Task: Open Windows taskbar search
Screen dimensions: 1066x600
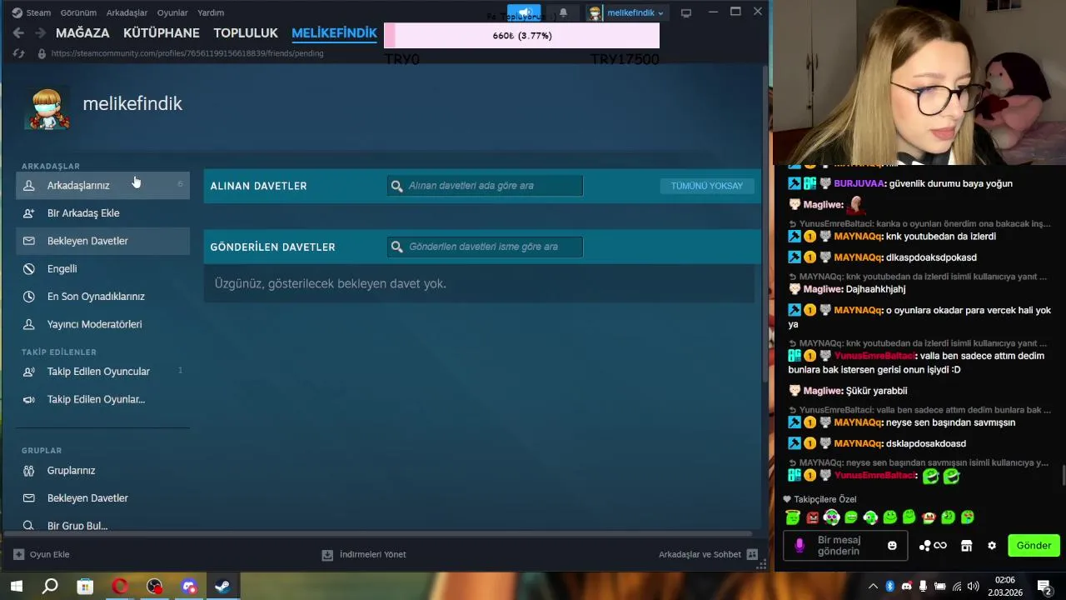Action: (x=50, y=586)
